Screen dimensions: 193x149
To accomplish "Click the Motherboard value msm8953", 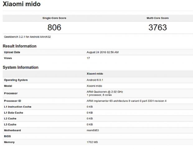I will [x=93, y=130].
